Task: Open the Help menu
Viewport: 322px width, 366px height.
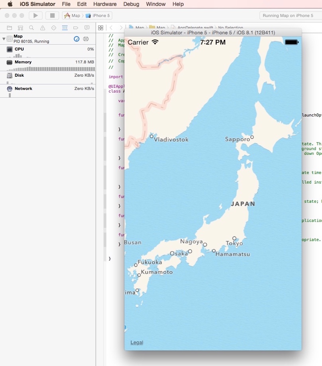Action: [x=178, y=4]
